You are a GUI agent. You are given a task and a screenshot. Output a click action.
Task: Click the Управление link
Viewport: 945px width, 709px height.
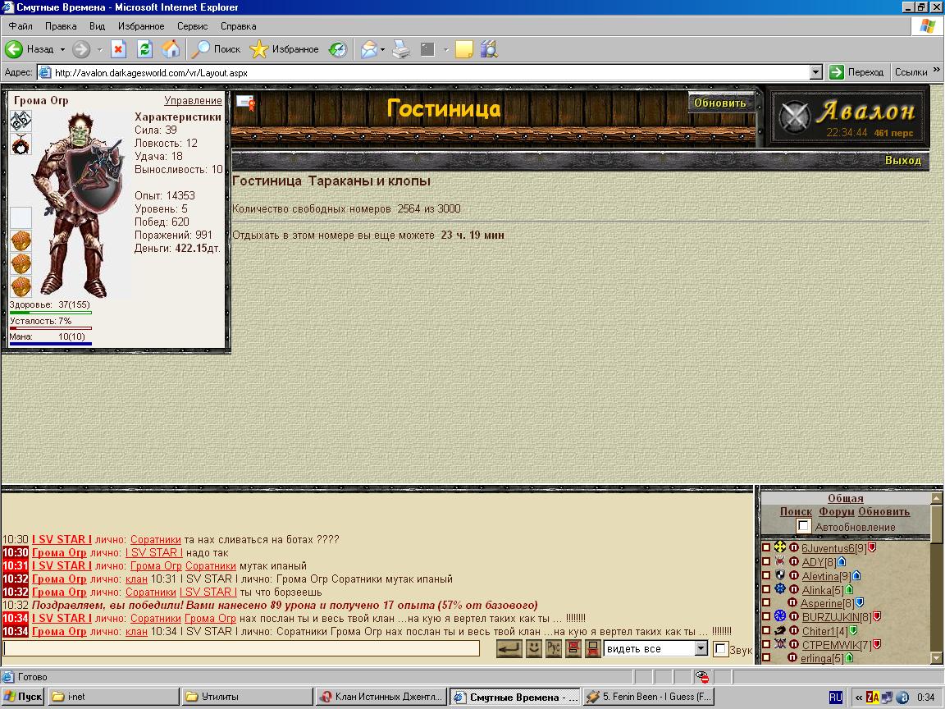tap(193, 101)
